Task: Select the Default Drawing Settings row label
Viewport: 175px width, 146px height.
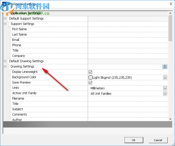Action: pos(26,61)
